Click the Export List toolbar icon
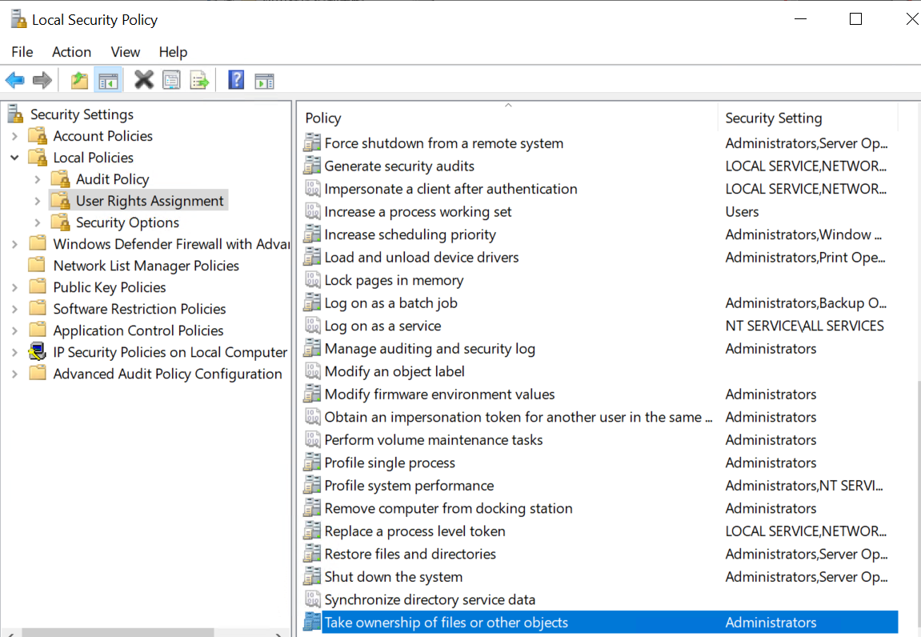 point(199,80)
